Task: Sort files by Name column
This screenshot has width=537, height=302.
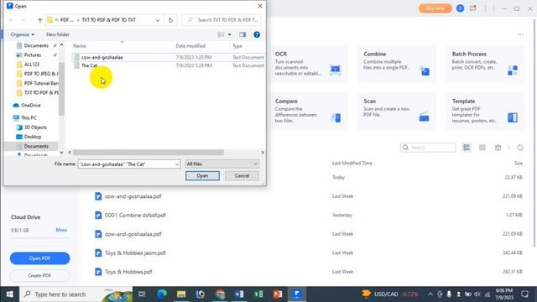Action: pos(80,46)
